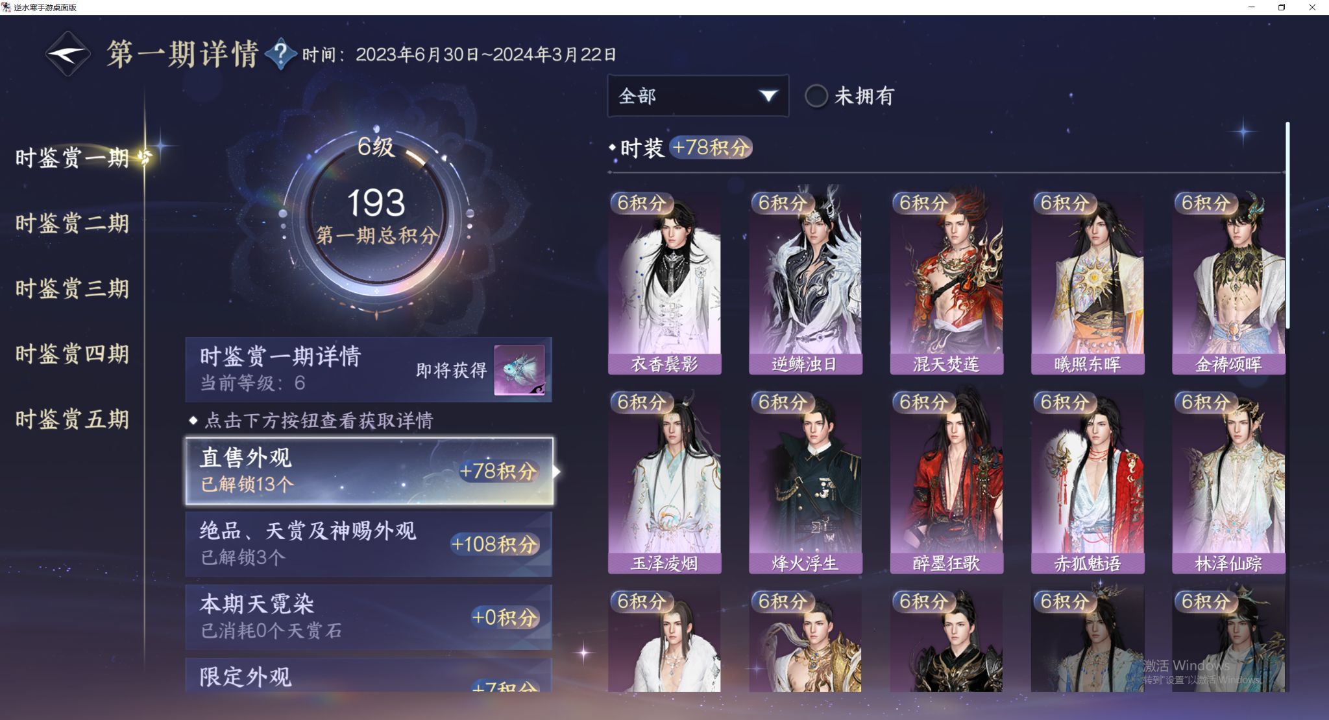1329x720 pixels.
Task: Open the question mark help icon
Action: tap(280, 54)
